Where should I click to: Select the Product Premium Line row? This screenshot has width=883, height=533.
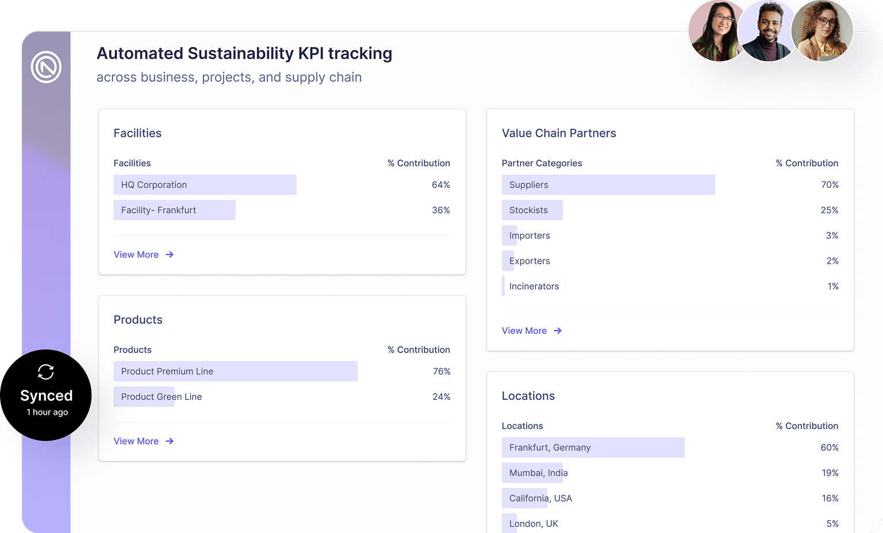coord(282,372)
